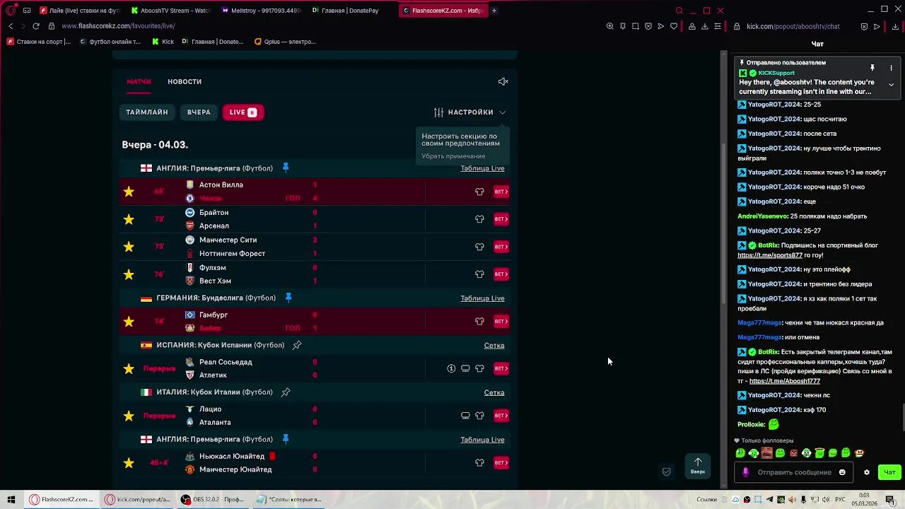Open three-dot menu on pinned chat message

[x=891, y=68]
